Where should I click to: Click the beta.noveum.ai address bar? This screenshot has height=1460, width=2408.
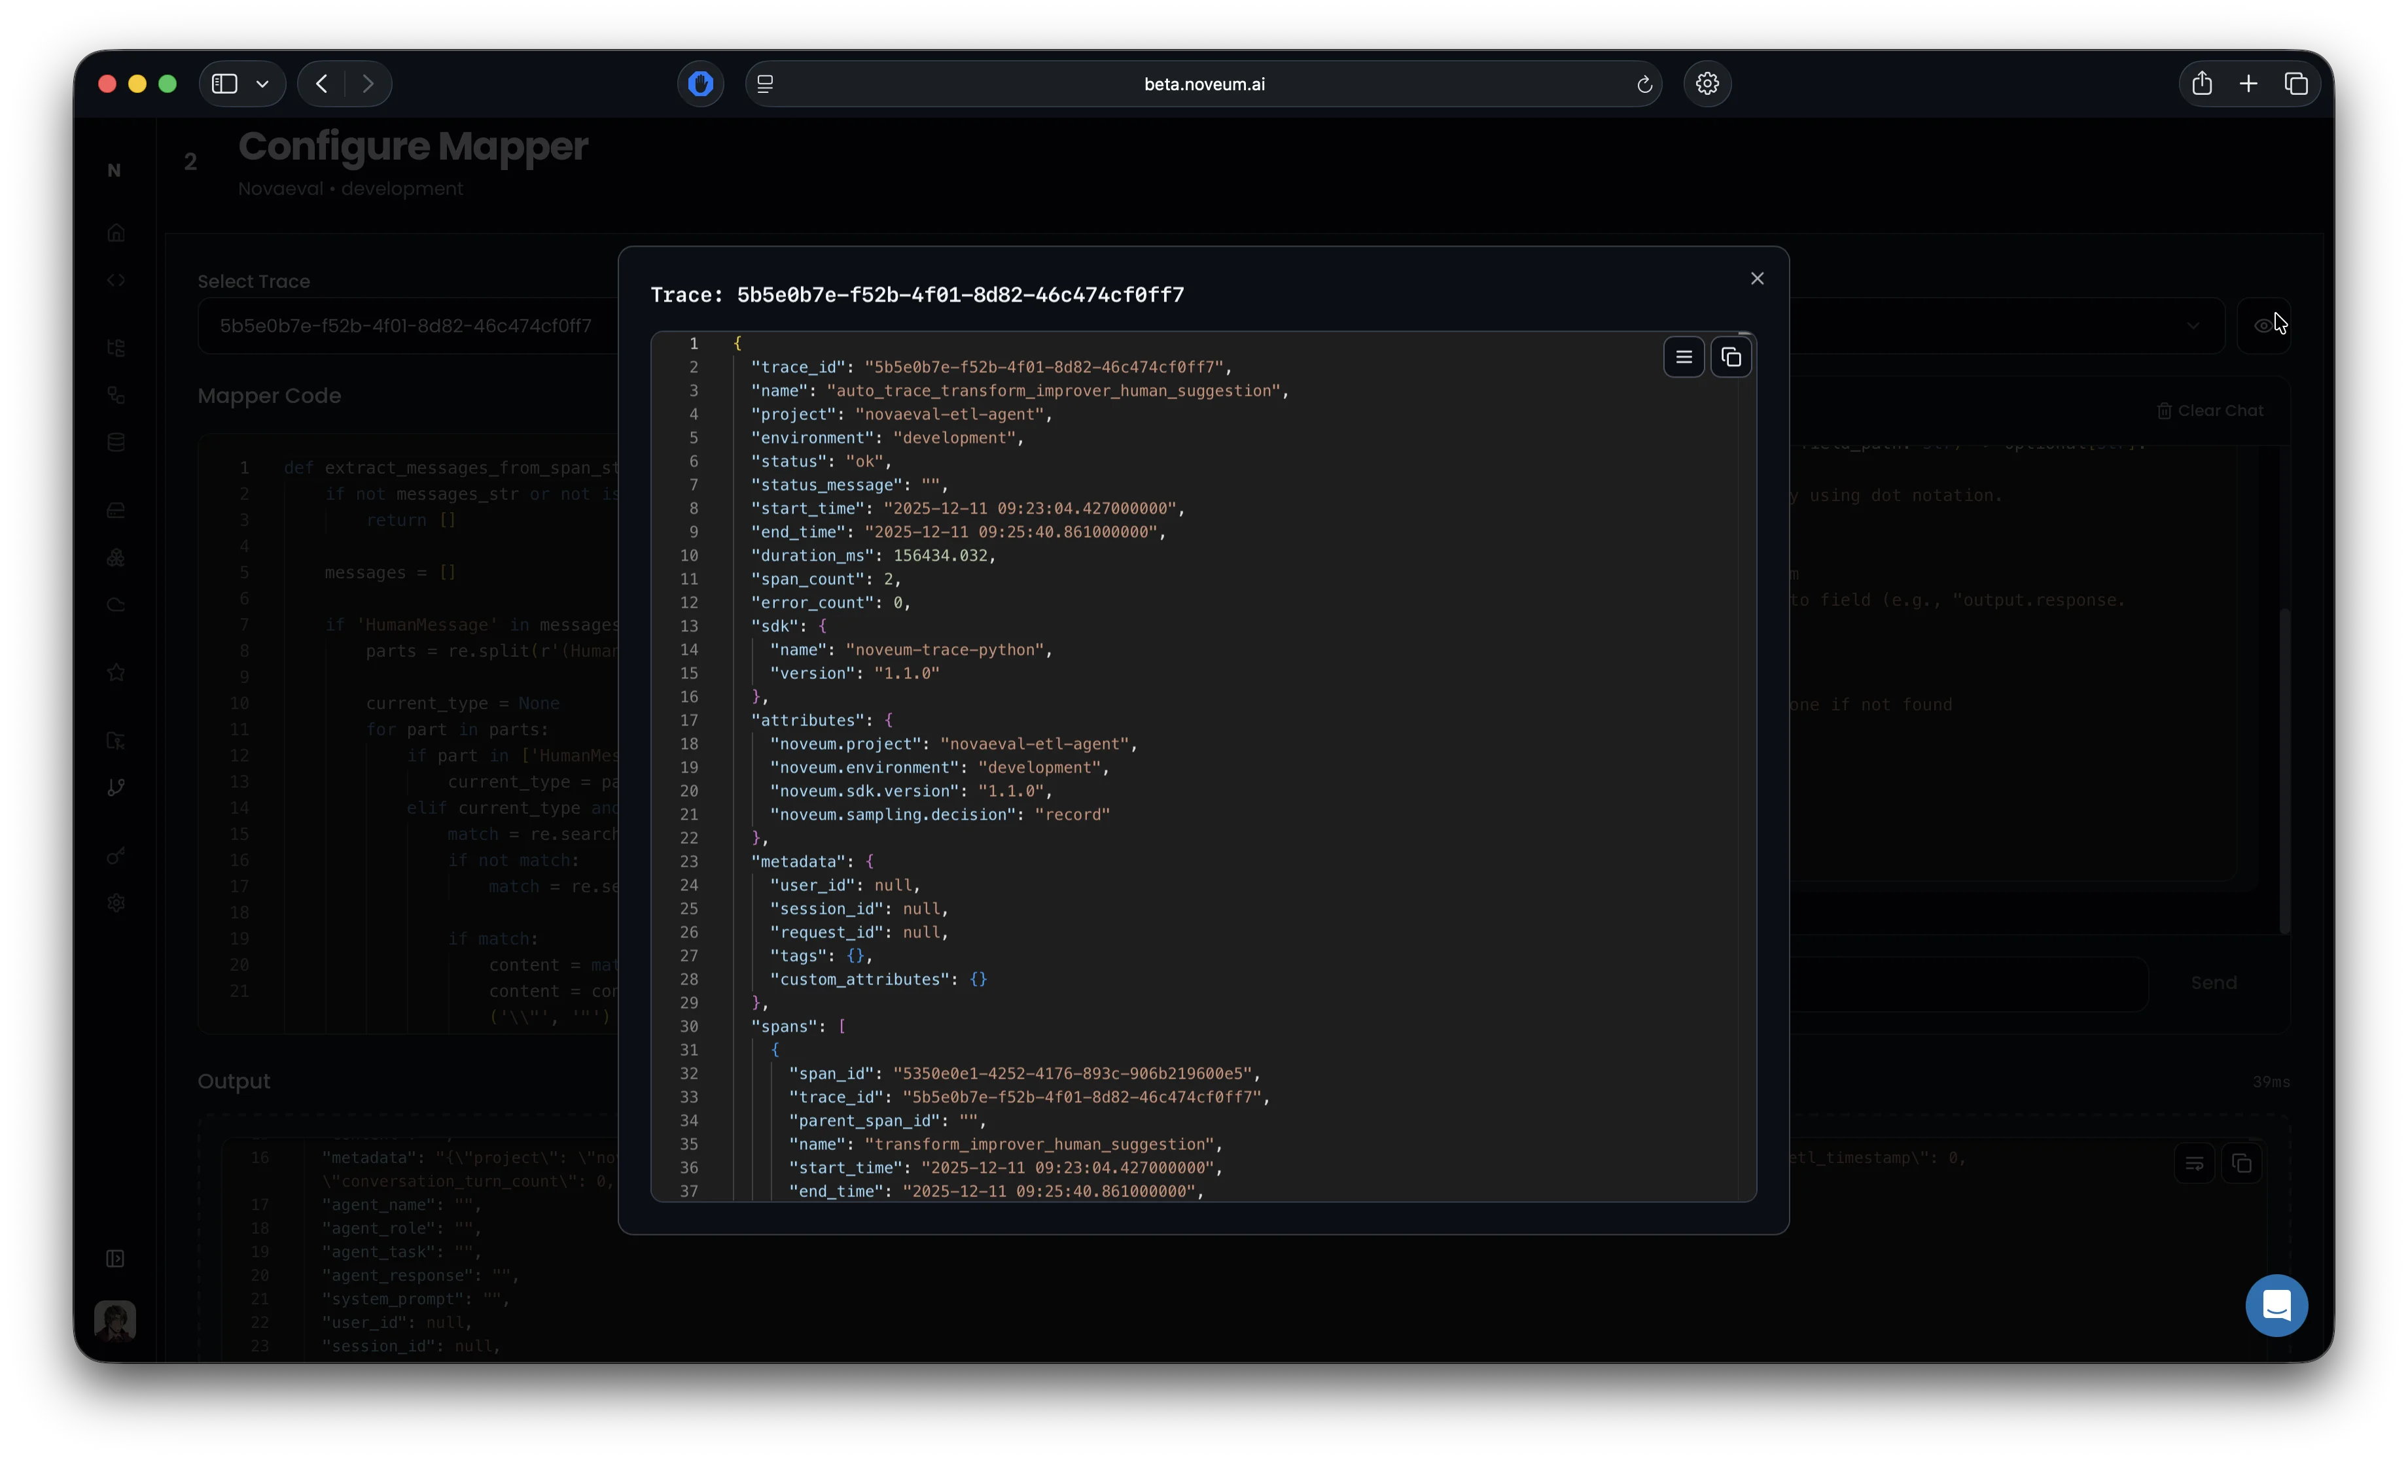1203,84
